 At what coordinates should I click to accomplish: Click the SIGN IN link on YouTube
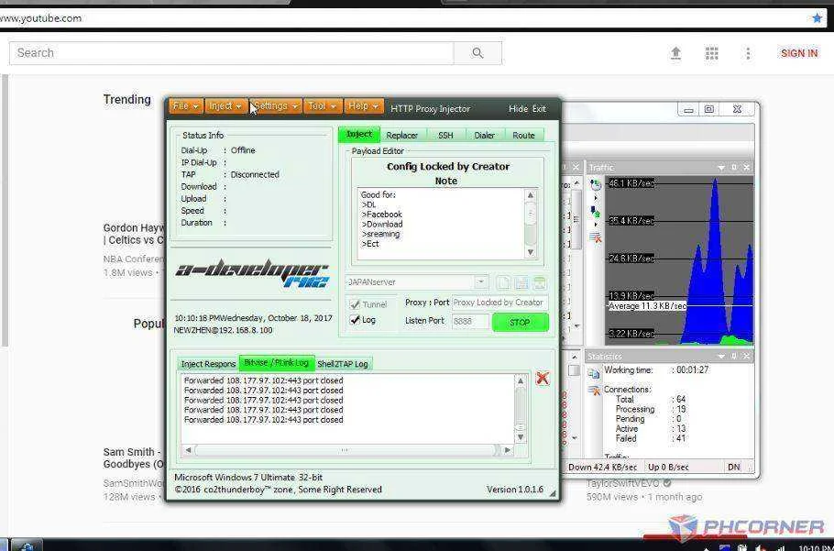[799, 53]
